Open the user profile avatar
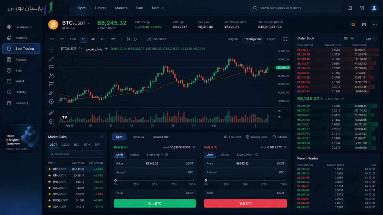The width and height of the screenshot is (383, 215). (374, 8)
